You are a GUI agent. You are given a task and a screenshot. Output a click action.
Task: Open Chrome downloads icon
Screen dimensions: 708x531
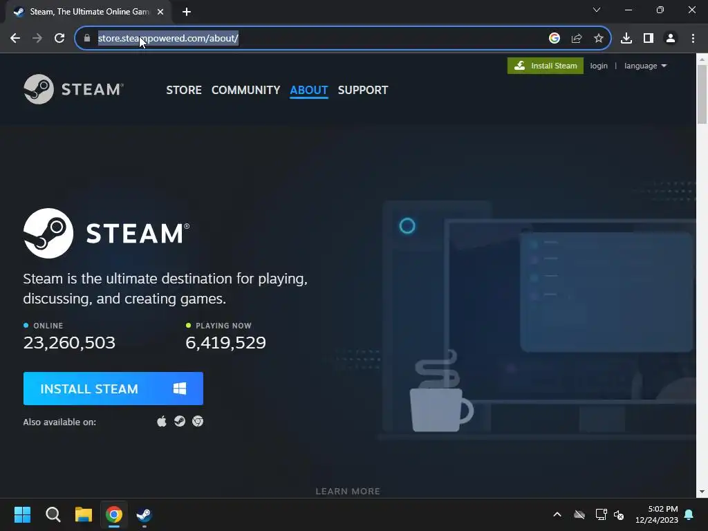coord(626,39)
